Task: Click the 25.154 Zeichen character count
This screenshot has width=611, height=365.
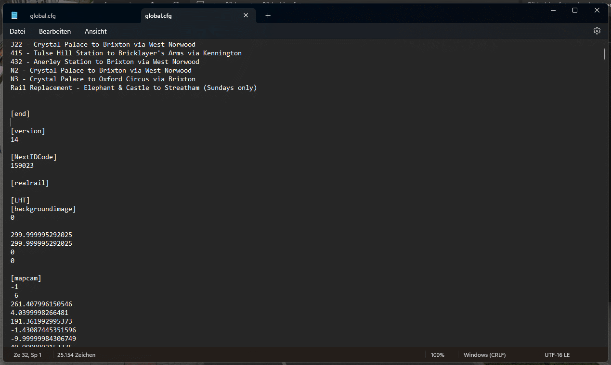Action: 76,355
